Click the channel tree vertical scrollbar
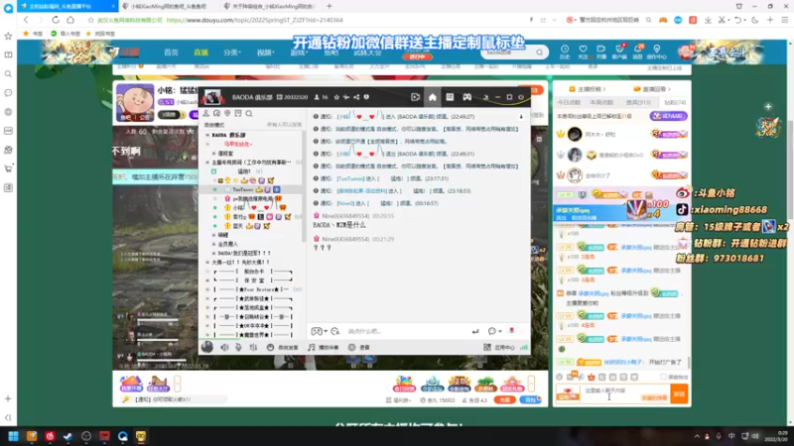This screenshot has height=446, width=794. [x=304, y=187]
